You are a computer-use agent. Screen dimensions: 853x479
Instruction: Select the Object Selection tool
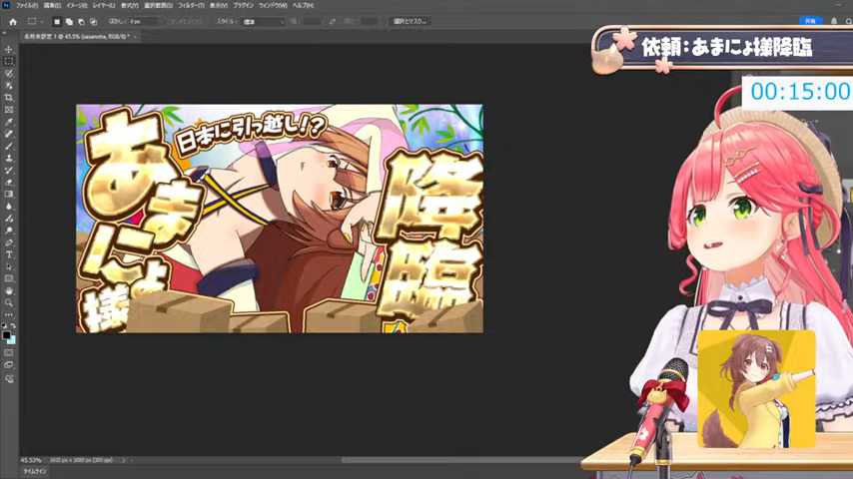pyautogui.click(x=9, y=86)
